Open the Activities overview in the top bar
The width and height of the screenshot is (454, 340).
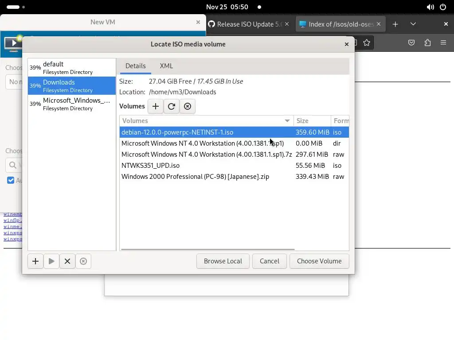16,7
